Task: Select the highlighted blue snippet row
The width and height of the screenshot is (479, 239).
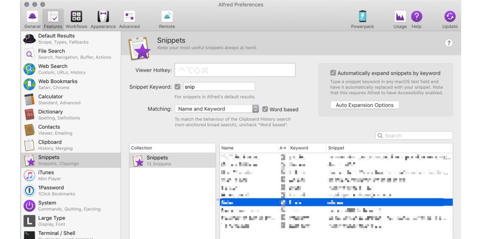Action: (x=336, y=202)
